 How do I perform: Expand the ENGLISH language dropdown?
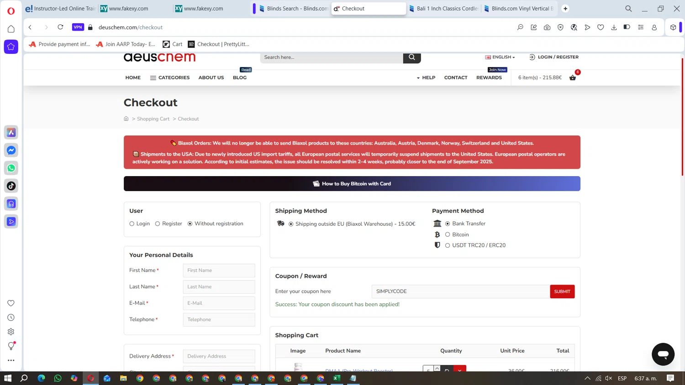500,57
